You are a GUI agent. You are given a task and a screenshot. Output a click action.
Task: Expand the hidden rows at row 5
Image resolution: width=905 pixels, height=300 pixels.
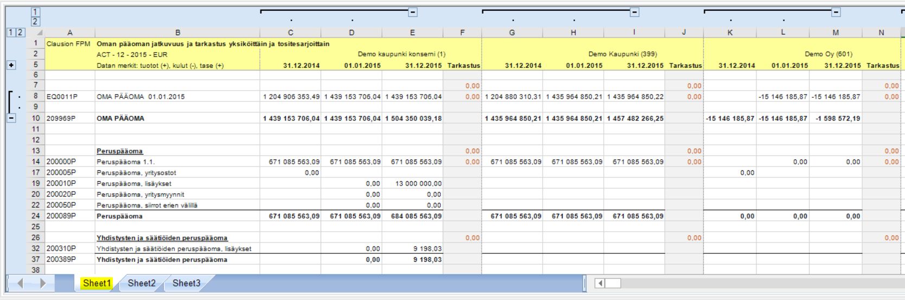11,65
